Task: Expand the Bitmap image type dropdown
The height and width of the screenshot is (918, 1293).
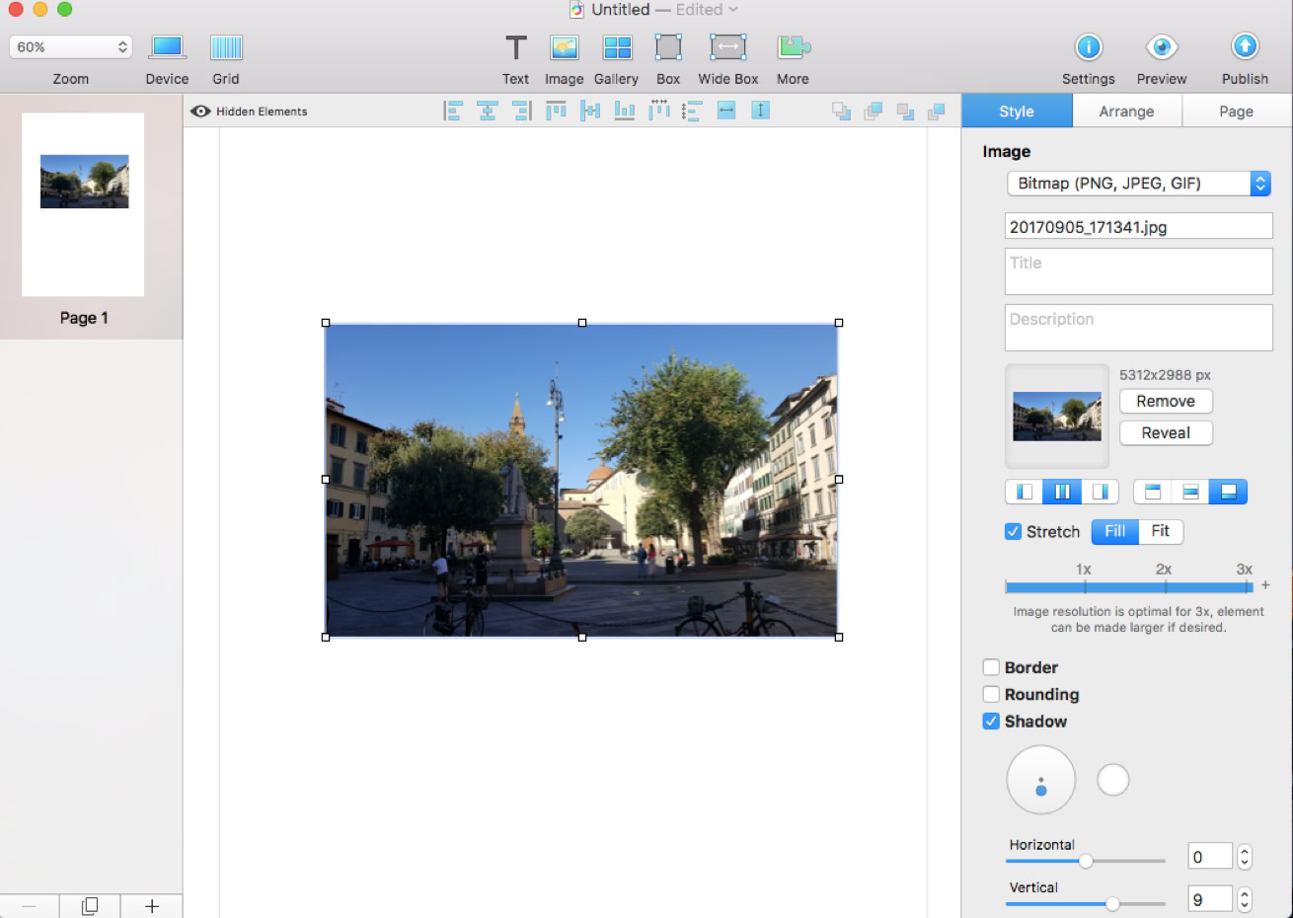Action: point(1138,184)
